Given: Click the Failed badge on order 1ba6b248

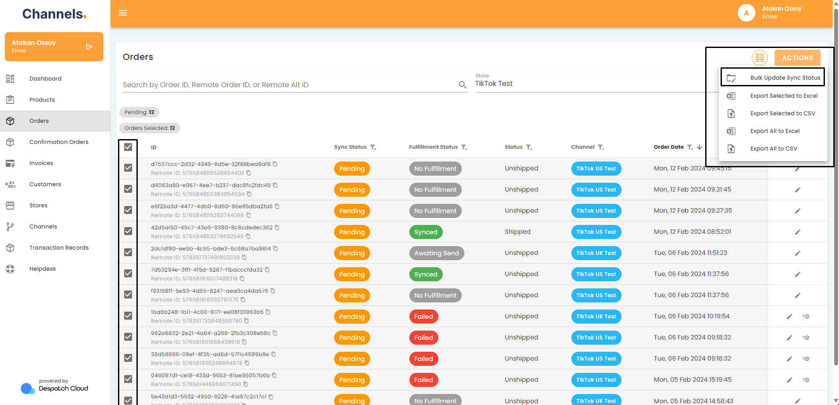Looking at the screenshot, I should point(423,317).
